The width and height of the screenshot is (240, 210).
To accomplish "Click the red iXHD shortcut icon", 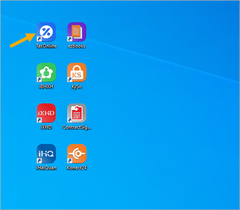I will (x=46, y=113).
